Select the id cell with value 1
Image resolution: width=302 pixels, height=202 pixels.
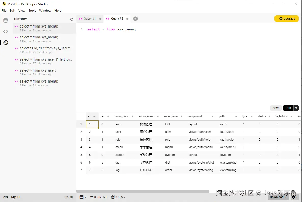[92, 124]
